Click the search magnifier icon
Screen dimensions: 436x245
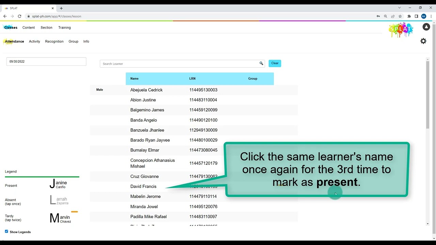[x=261, y=64]
